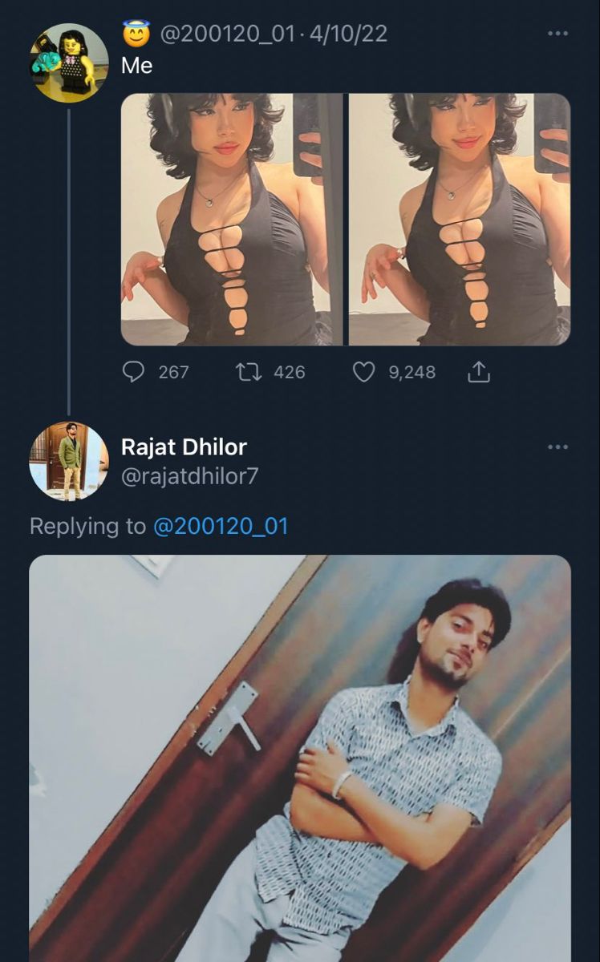Tap the share icon under the tweet

tap(478, 372)
